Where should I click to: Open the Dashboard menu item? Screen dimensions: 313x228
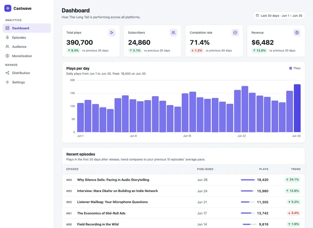(x=27, y=28)
